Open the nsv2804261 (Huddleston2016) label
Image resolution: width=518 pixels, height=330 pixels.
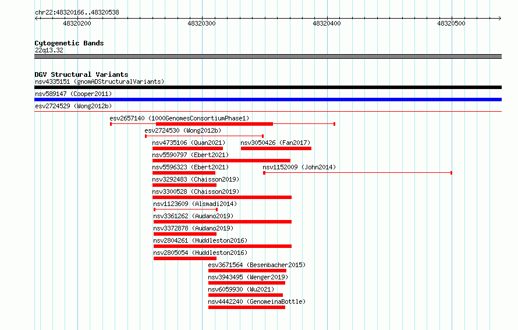pos(200,240)
